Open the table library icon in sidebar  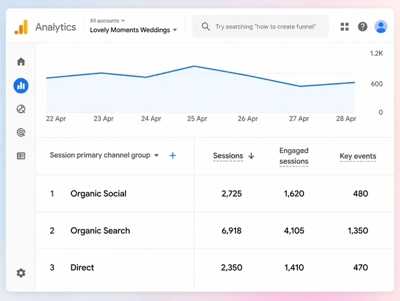pyautogui.click(x=21, y=156)
